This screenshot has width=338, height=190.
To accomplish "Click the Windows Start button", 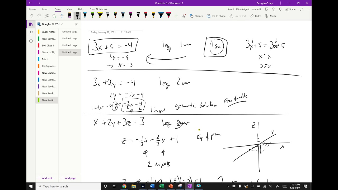I will (31, 186).
